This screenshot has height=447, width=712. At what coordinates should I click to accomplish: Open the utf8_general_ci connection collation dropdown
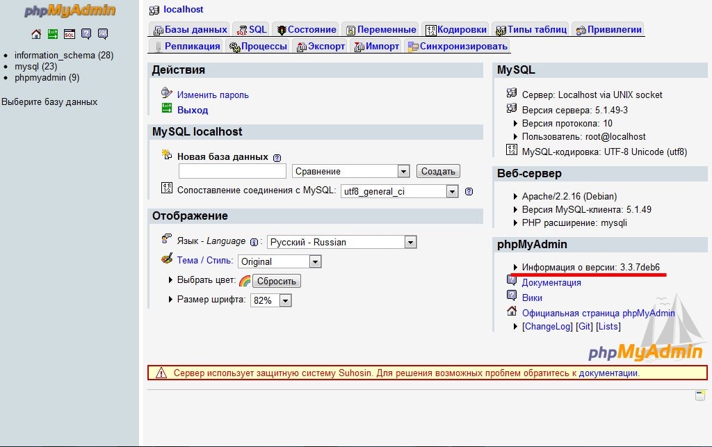pos(400,191)
